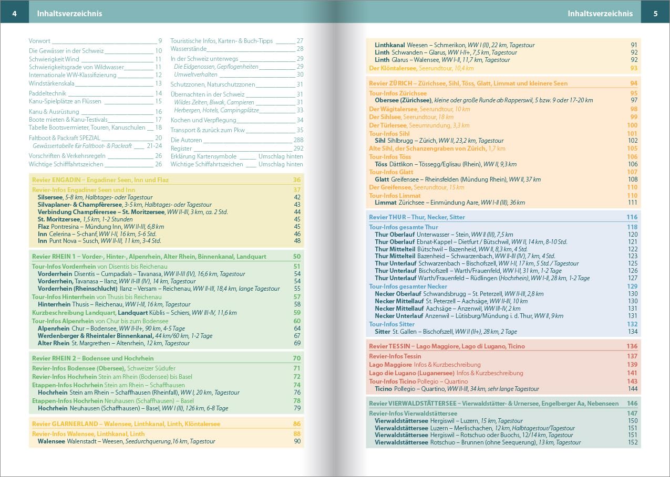670x477 pixels.
Task: Open the Revier ENGADIN section heading
Action: point(100,180)
